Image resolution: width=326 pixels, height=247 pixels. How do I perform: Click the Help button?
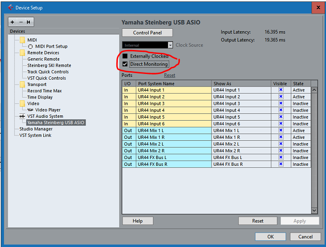coord(138,221)
